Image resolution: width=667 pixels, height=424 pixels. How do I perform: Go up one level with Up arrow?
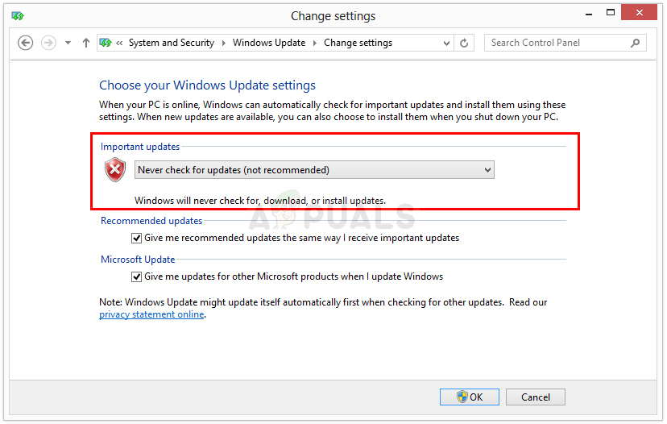pyautogui.click(x=86, y=44)
